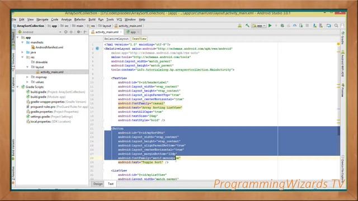
Task: Expand the java folder node
Action: [x=22, y=52]
